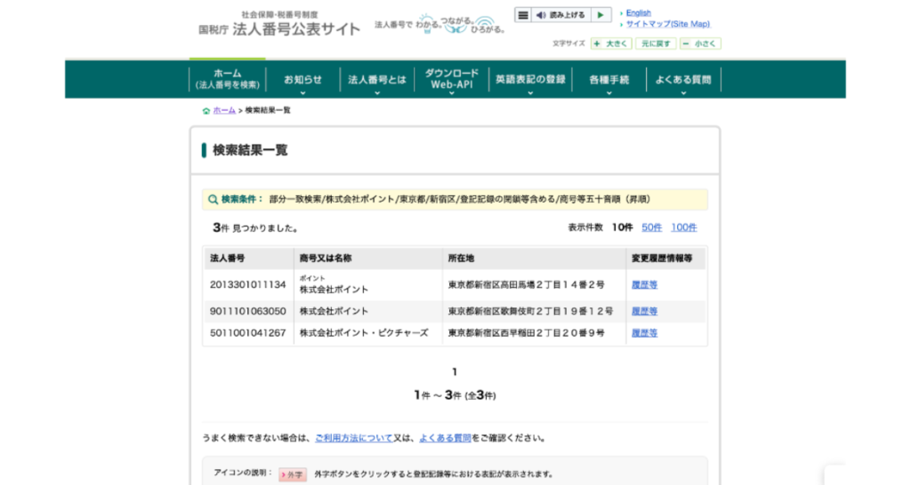The image size is (911, 485).
Task: Expand the ダウンロード Web-API menu
Action: coord(451,80)
